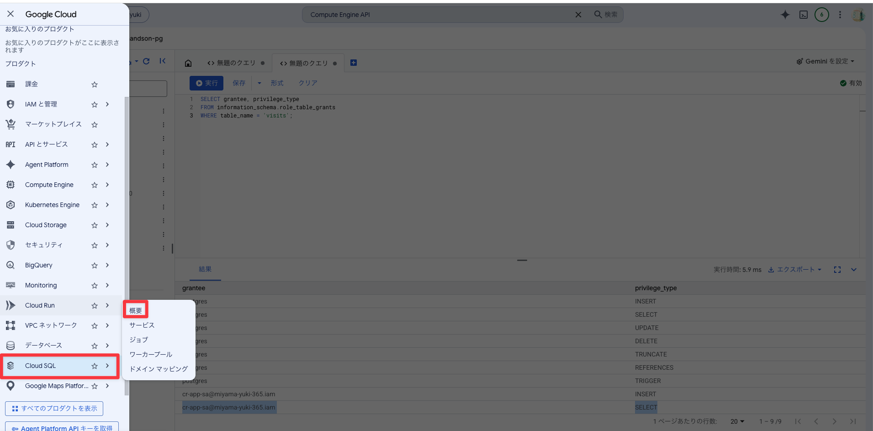The height and width of the screenshot is (431, 873).
Task: Expand the VPC ネットワーク submenu arrow
Action: coord(107,325)
